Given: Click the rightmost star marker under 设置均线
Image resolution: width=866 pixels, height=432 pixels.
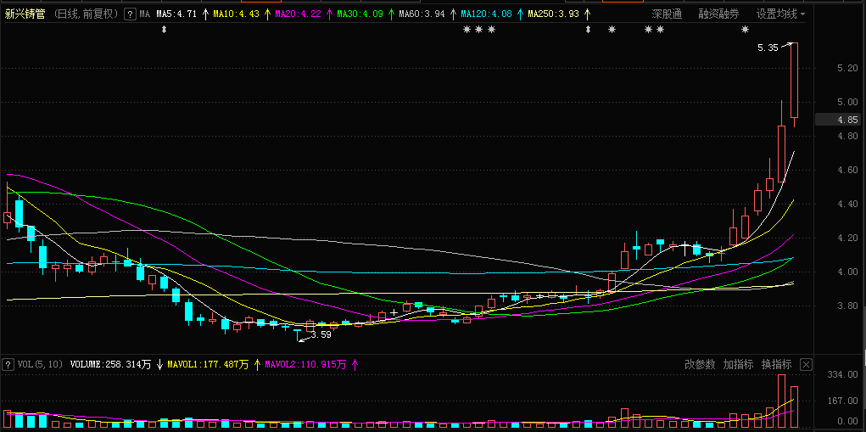Looking at the screenshot, I should click(x=745, y=29).
